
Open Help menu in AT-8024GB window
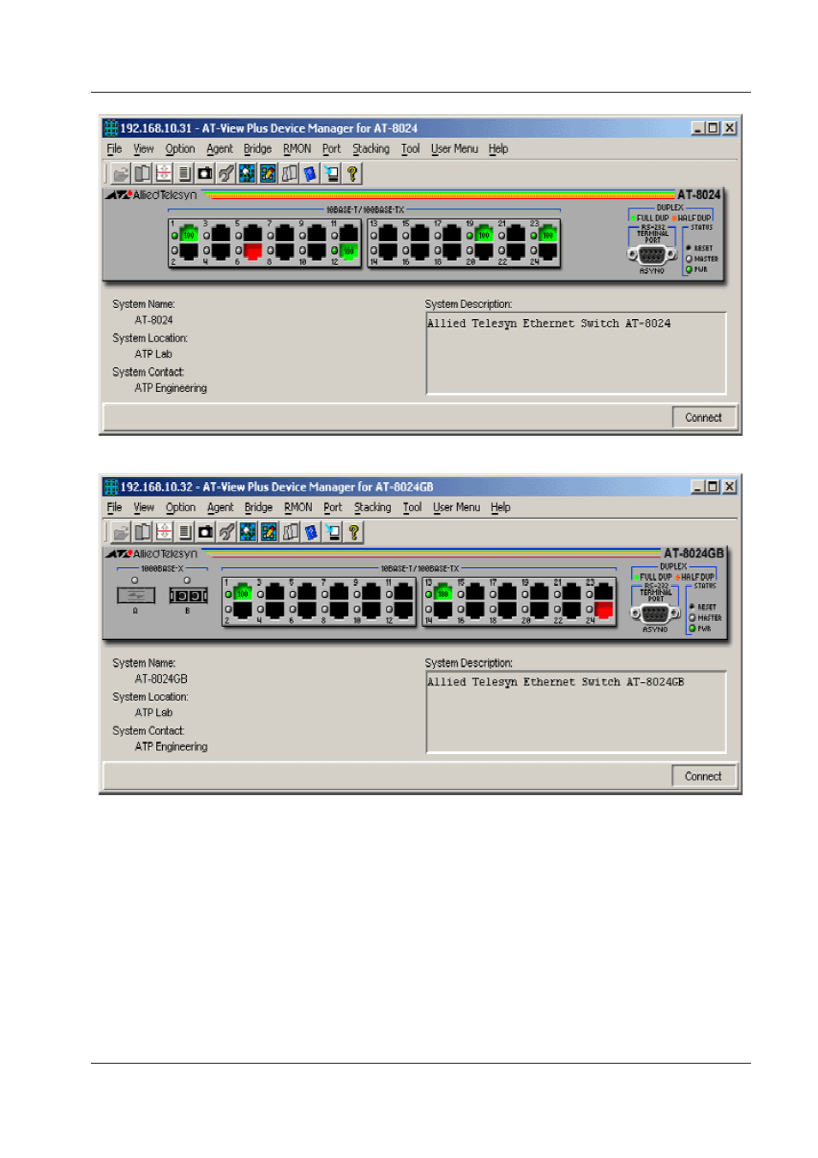click(x=501, y=508)
